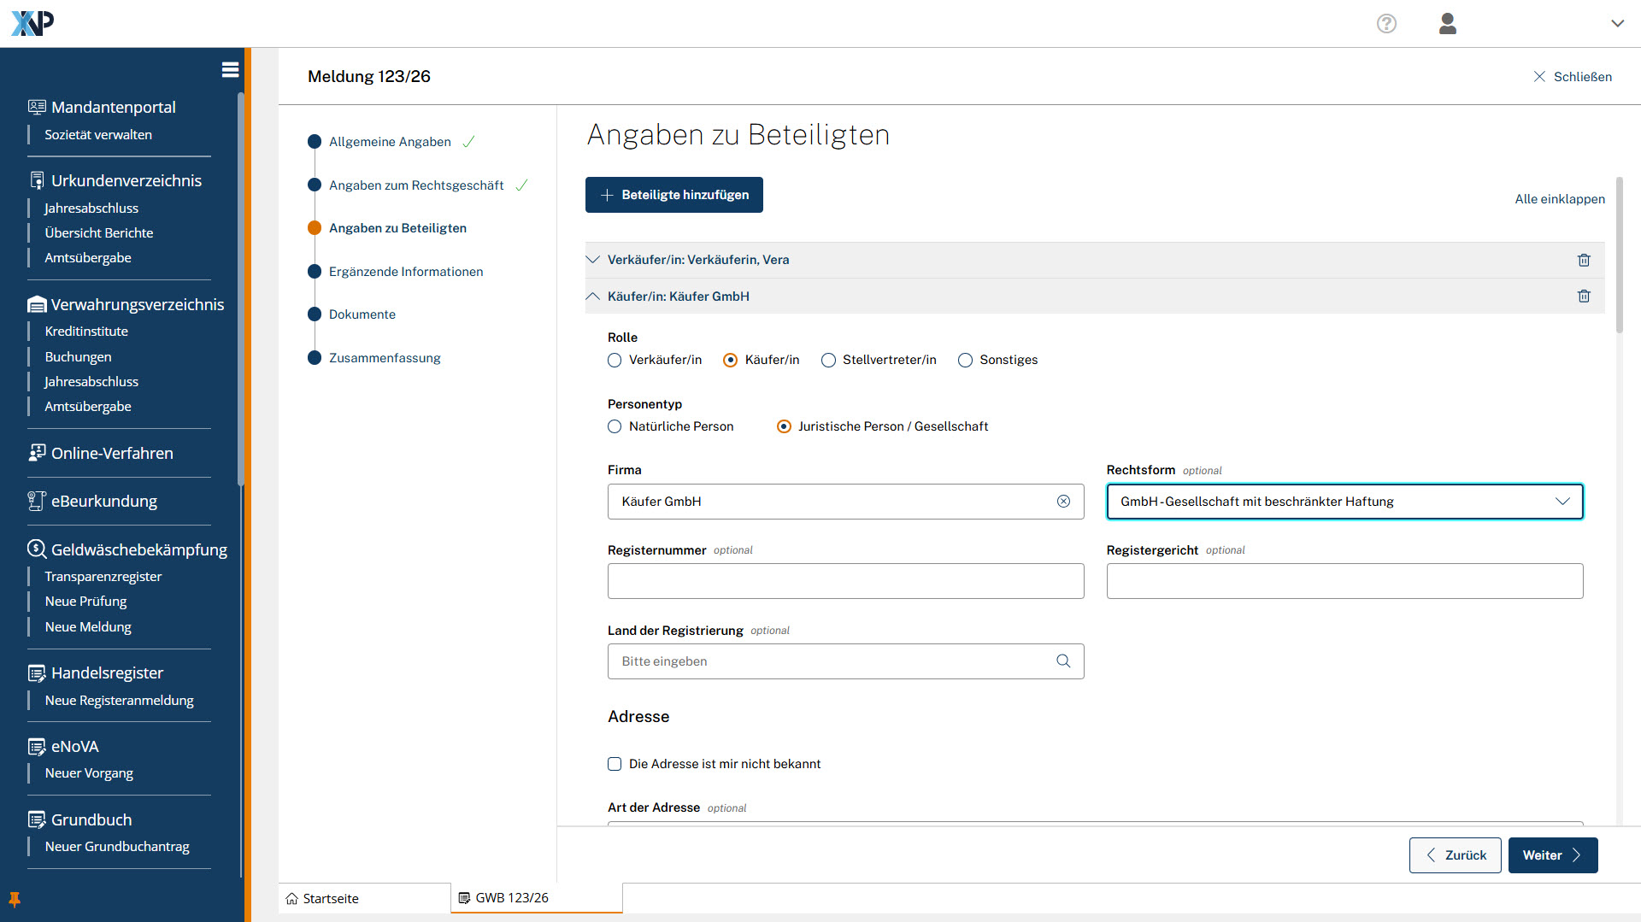The width and height of the screenshot is (1641, 922).
Task: Check 'Die Adresse ist mir nicht bekannt'
Action: 615,764
